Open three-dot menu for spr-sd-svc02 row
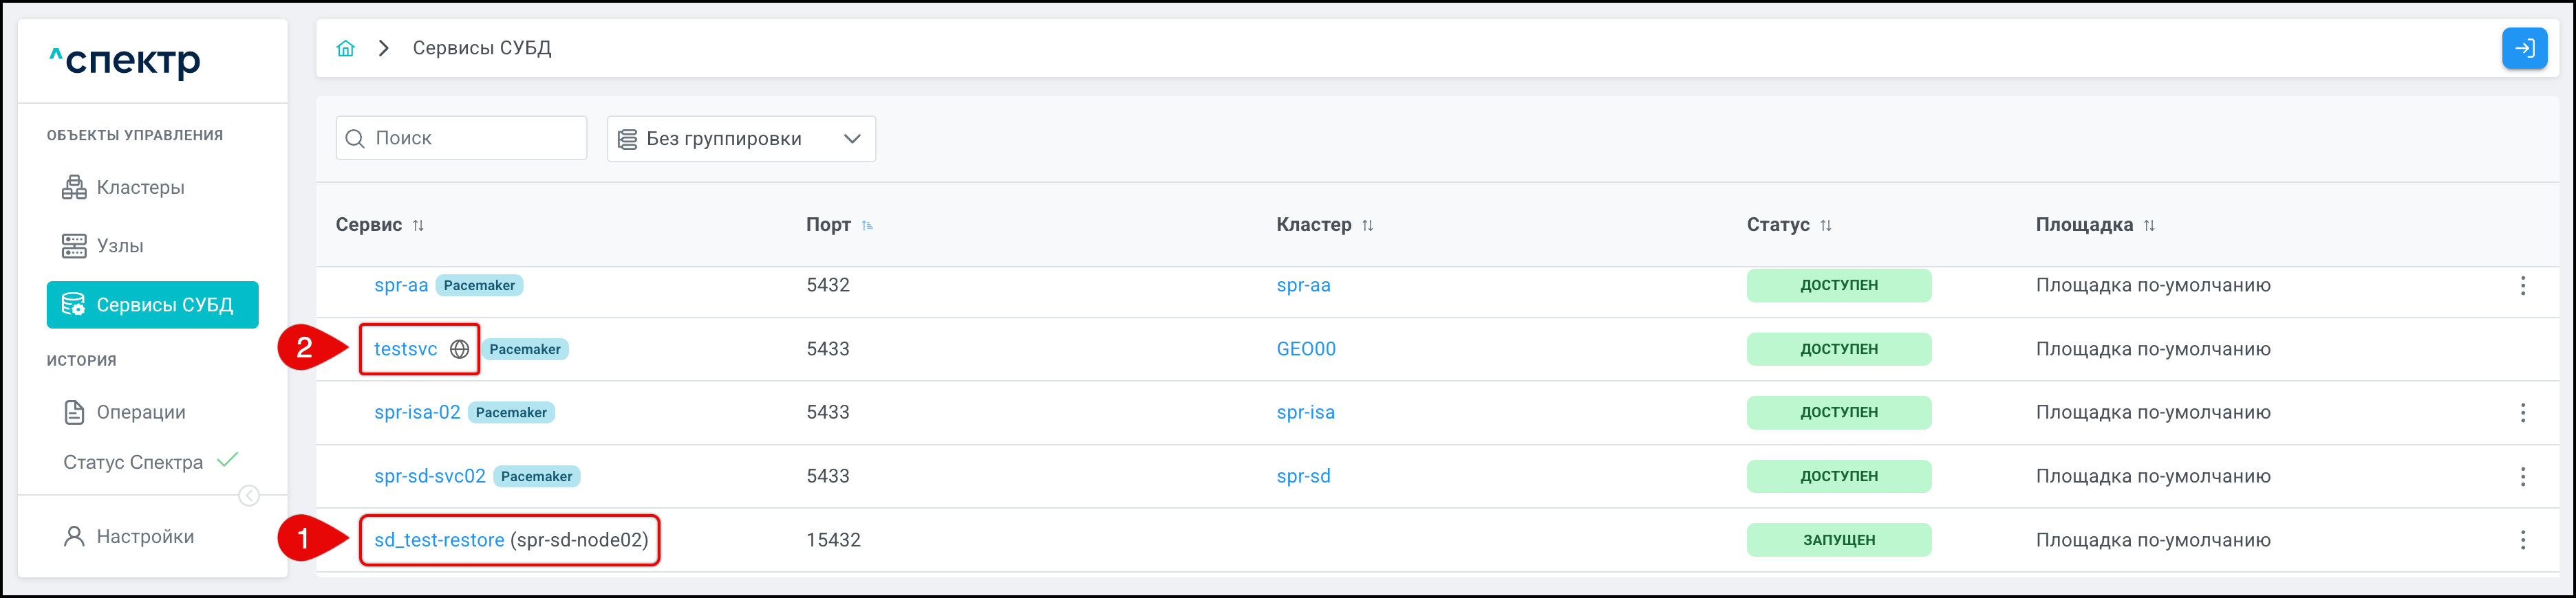 click(x=2522, y=476)
